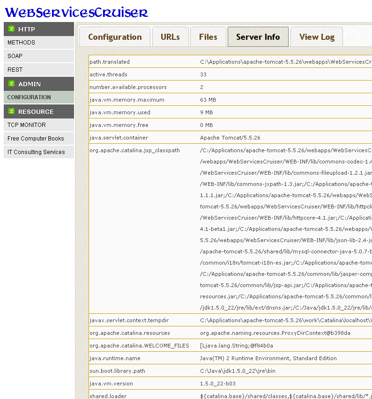Click the path.translated property name

click(110, 62)
